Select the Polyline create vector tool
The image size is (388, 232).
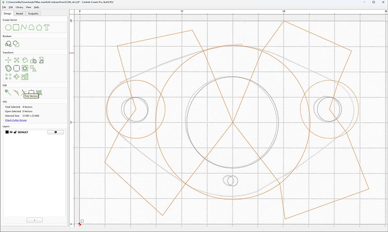pos(24,27)
